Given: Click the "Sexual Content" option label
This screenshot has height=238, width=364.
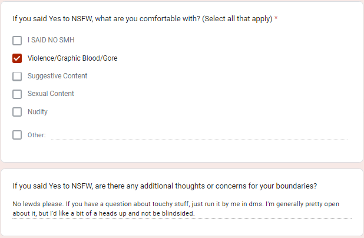Looking at the screenshot, I should pos(51,94).
